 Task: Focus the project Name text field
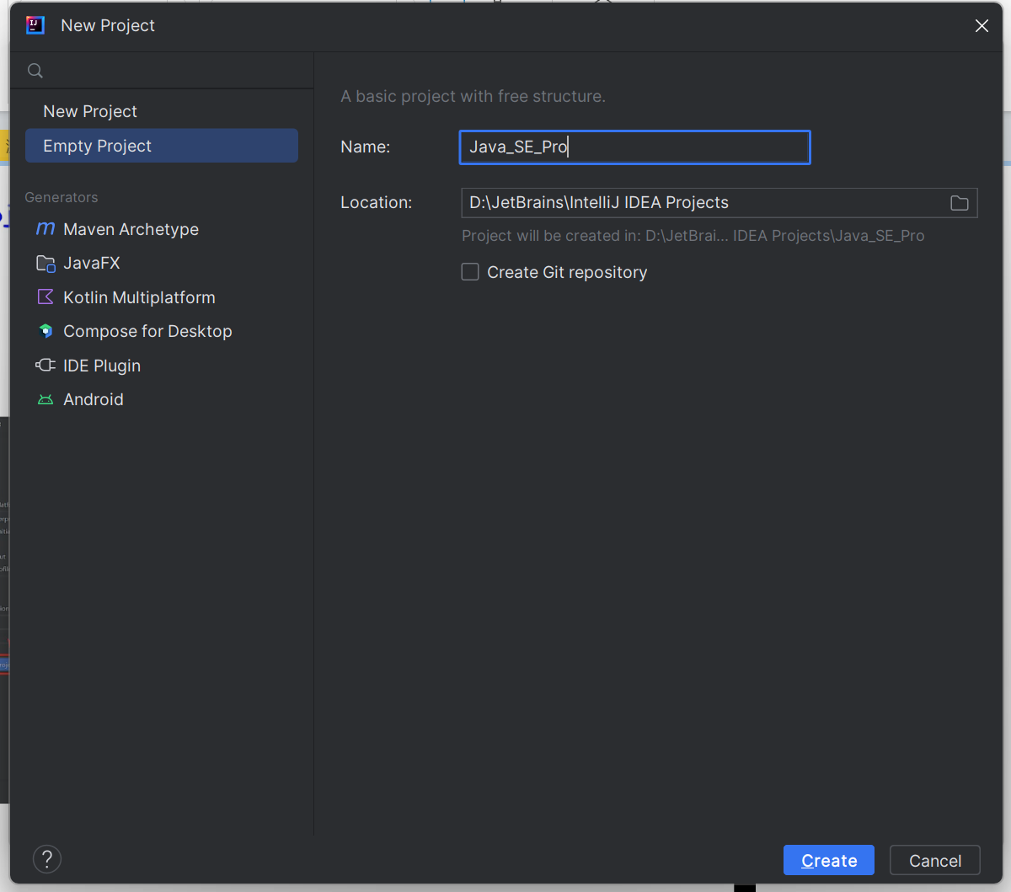[x=634, y=147]
